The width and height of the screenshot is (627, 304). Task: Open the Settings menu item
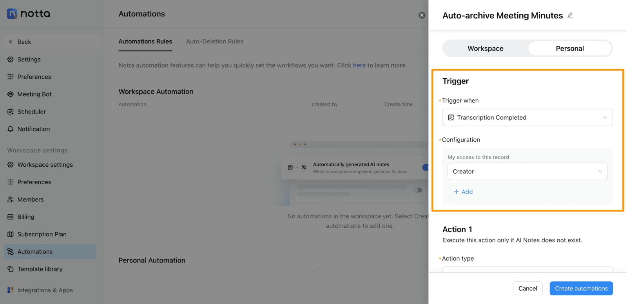50,59
